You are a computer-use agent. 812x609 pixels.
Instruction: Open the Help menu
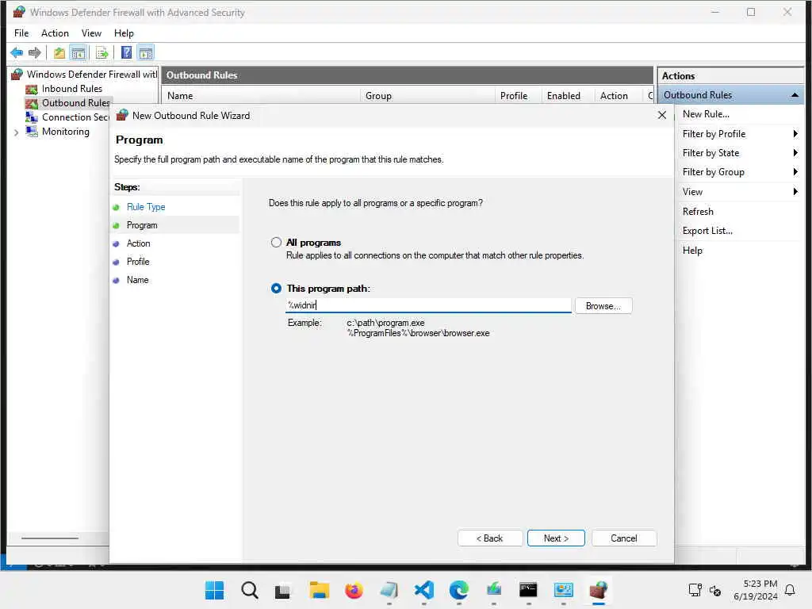124,33
